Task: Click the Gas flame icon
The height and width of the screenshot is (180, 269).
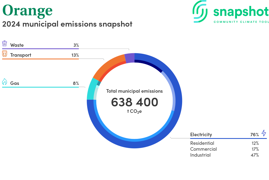Action: pos(5,82)
